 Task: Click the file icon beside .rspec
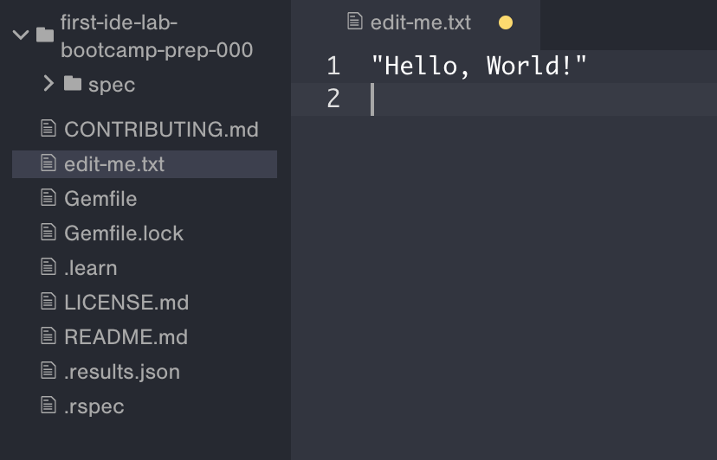[48, 406]
